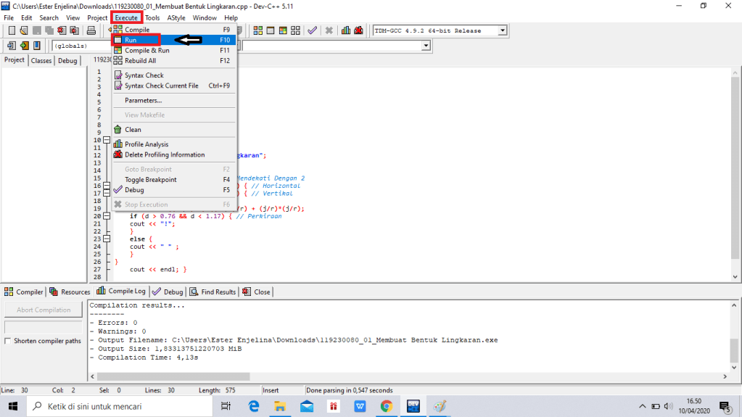
Task: Click the Profile Analysis chart toolbar icon
Action: (x=347, y=30)
